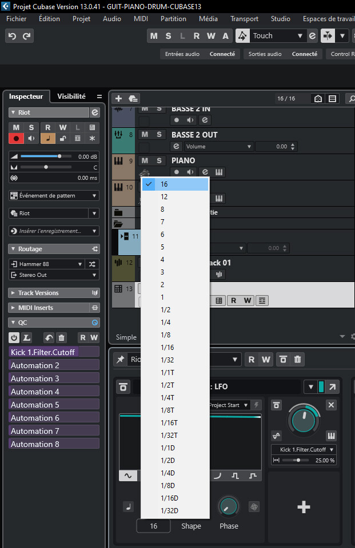355x548 pixels.
Task: Click the QC learn L icon
Action: (27, 337)
